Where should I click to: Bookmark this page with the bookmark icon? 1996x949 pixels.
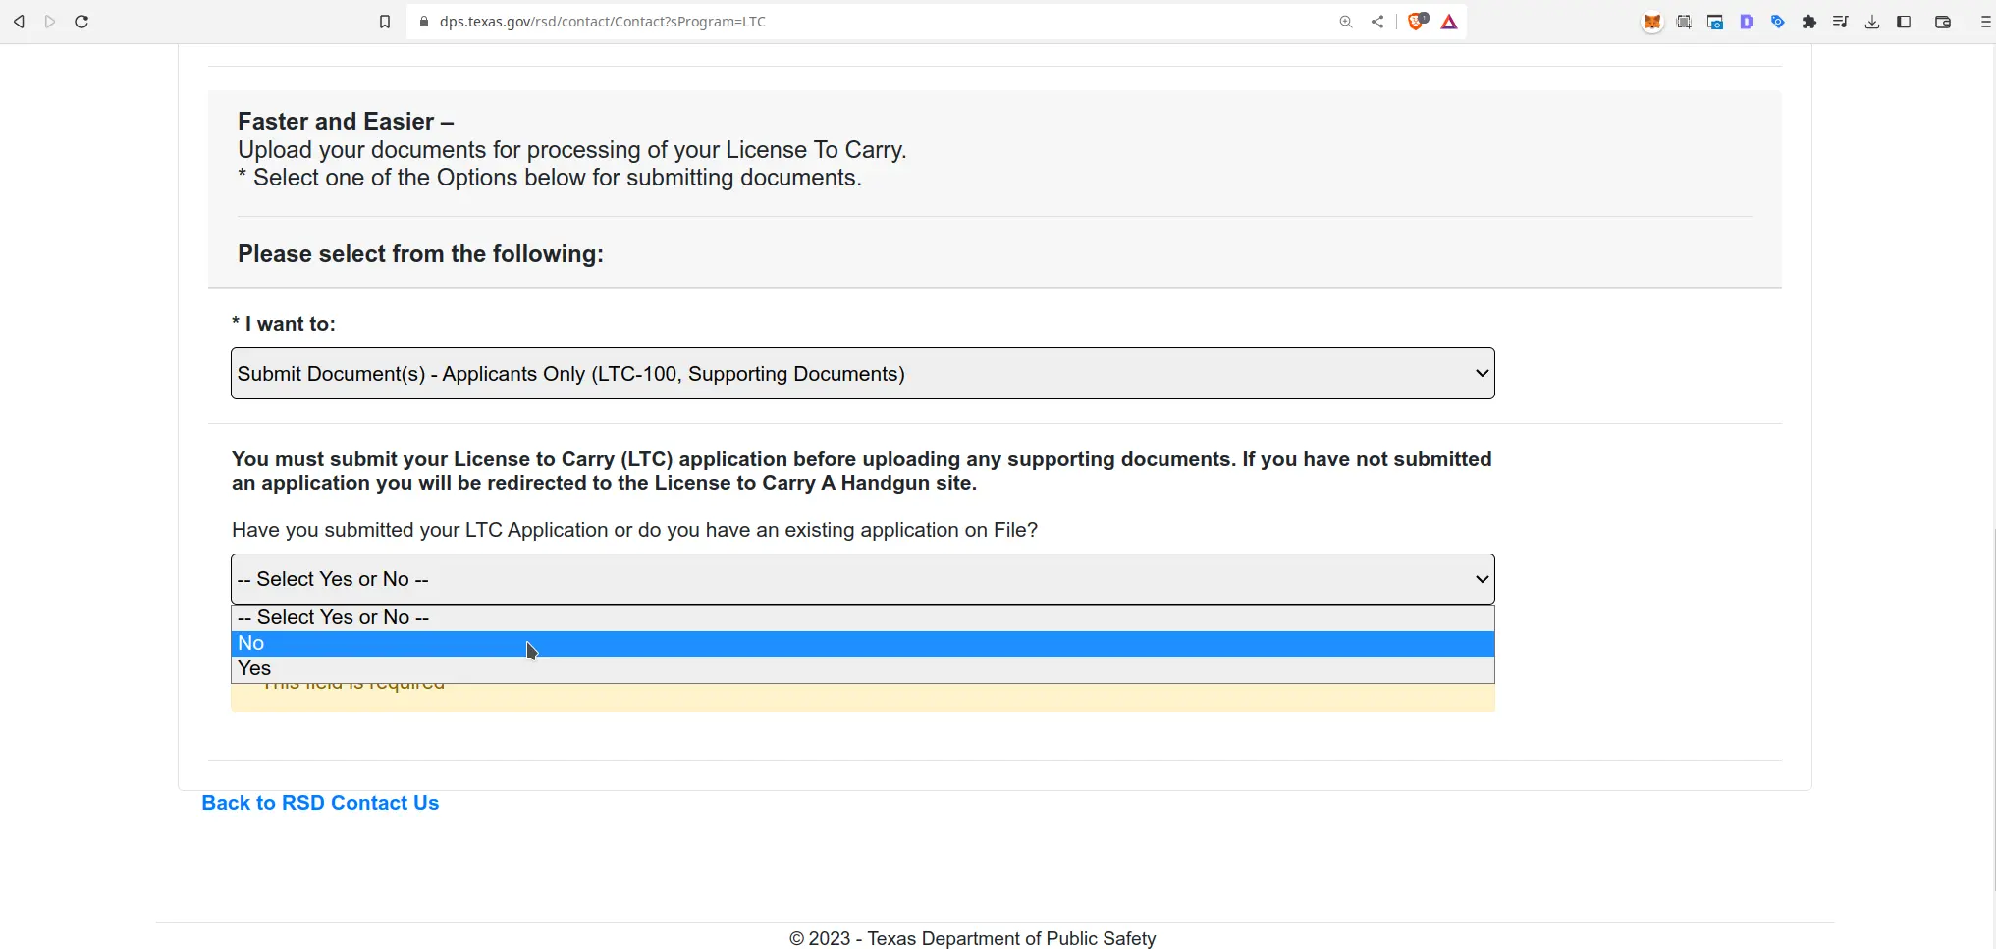(x=385, y=22)
